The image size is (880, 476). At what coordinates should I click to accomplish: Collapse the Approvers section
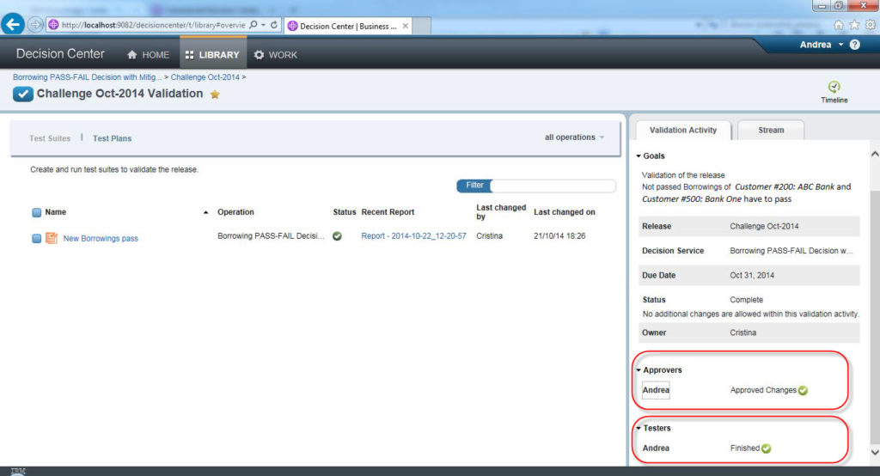(x=639, y=370)
